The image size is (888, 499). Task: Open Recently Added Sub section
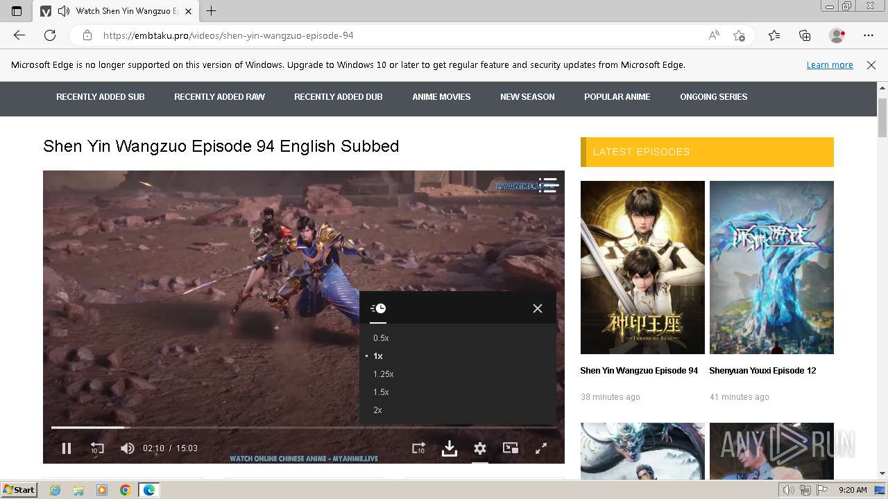(x=101, y=97)
